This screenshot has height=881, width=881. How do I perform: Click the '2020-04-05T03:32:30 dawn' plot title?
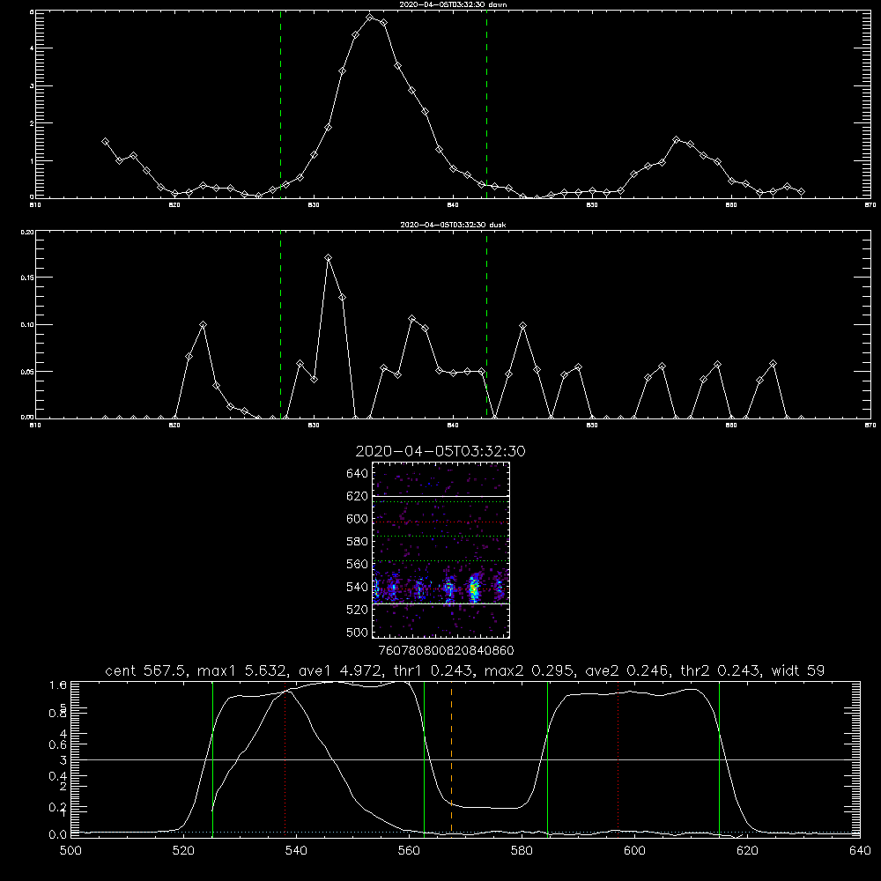click(x=453, y=4)
